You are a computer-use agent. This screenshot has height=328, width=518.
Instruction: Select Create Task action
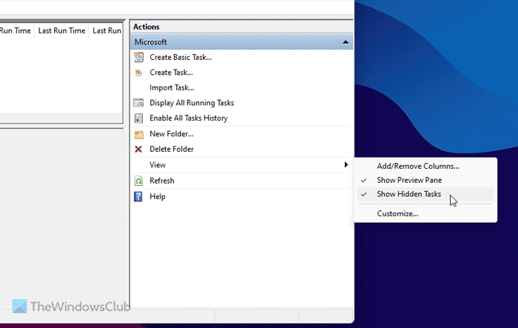171,73
